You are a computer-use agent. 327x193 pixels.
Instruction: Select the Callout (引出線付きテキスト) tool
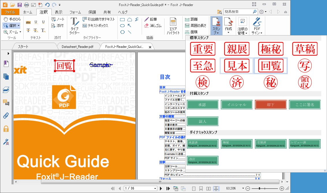99,19
